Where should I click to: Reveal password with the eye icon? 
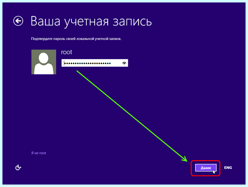(124, 63)
